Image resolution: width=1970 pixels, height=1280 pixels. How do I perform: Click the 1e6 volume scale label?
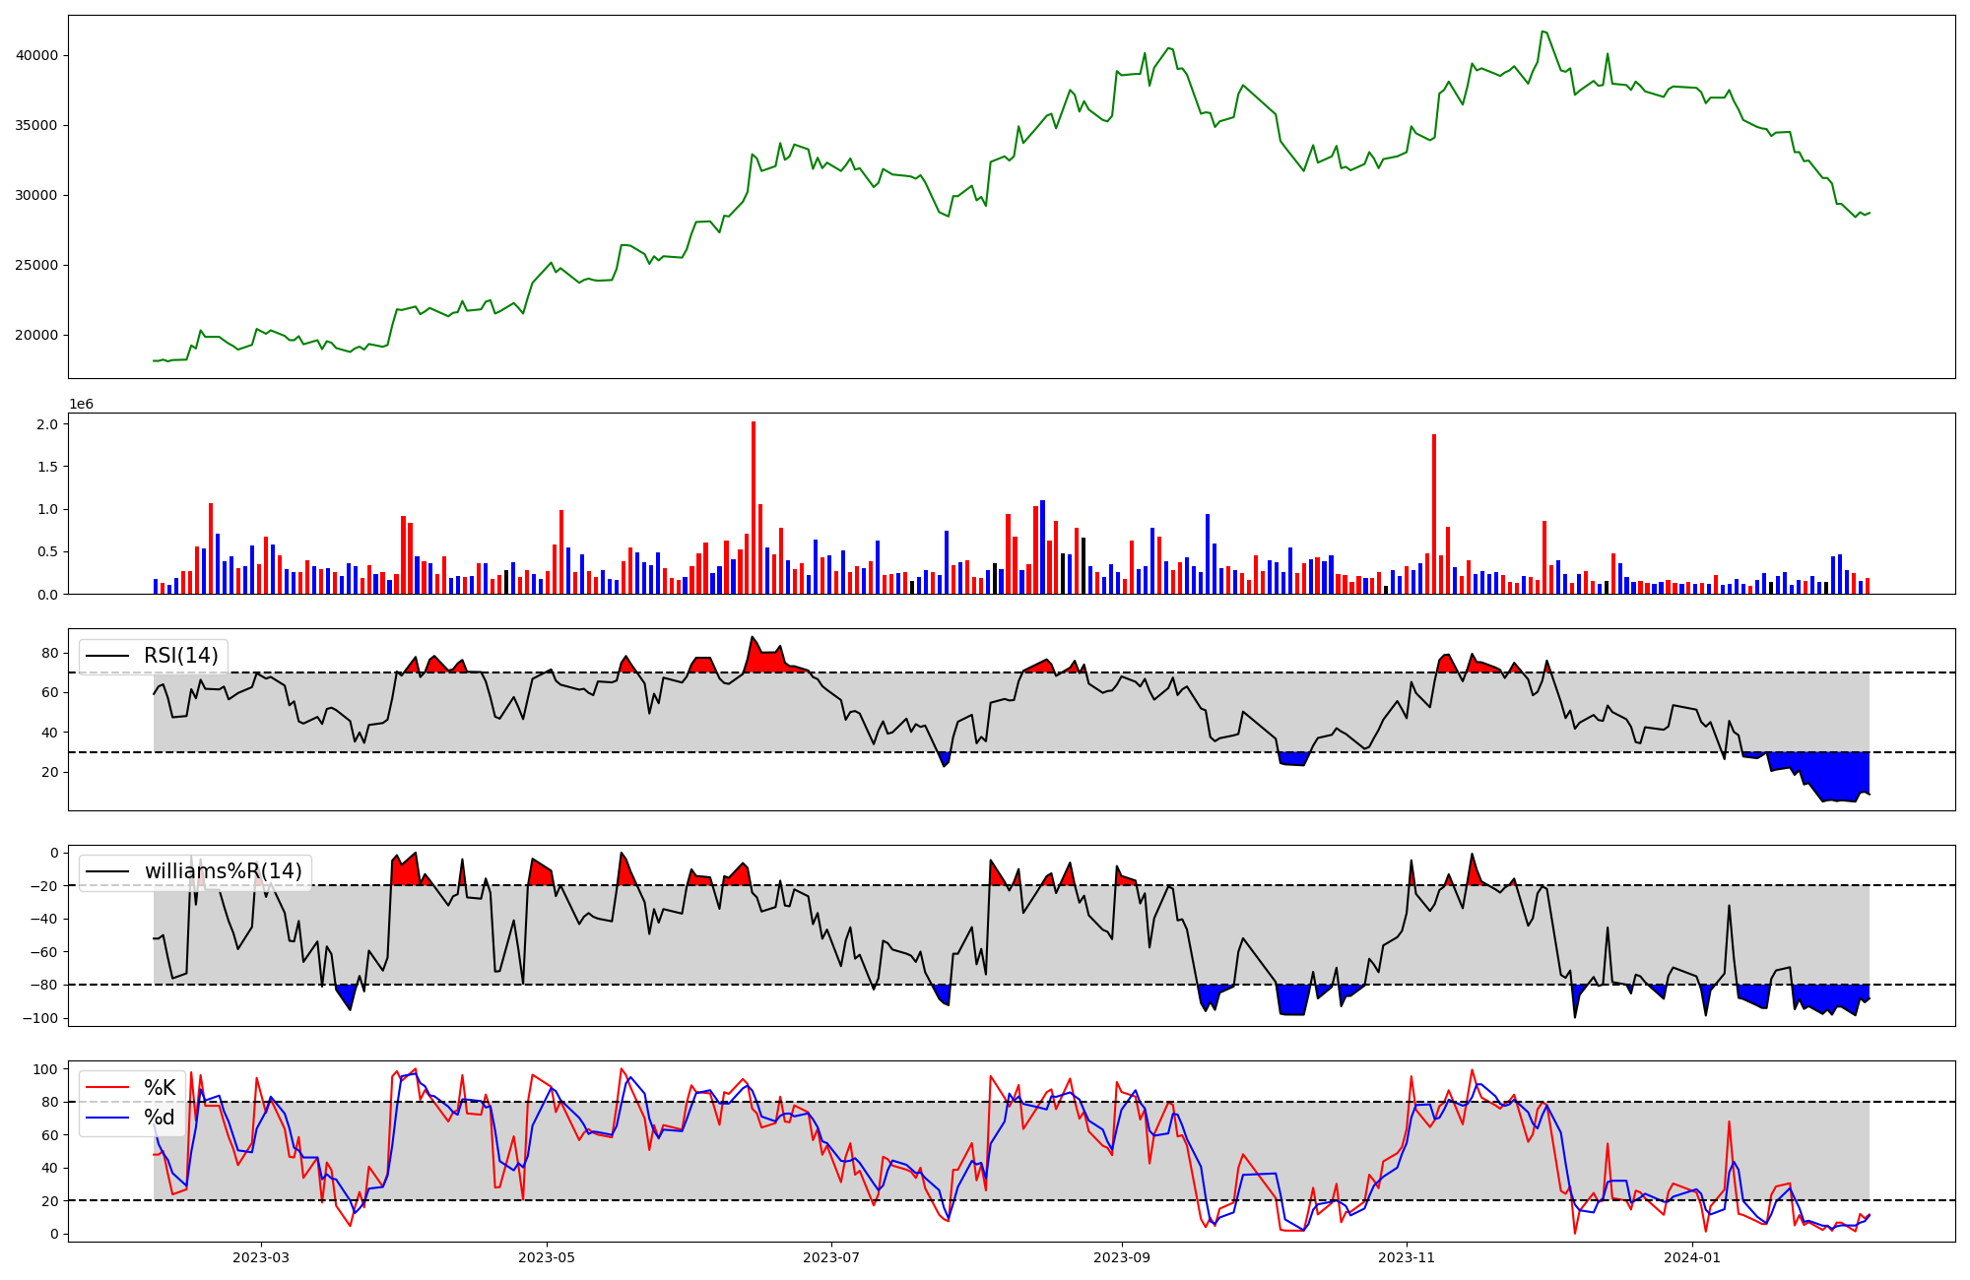(81, 405)
